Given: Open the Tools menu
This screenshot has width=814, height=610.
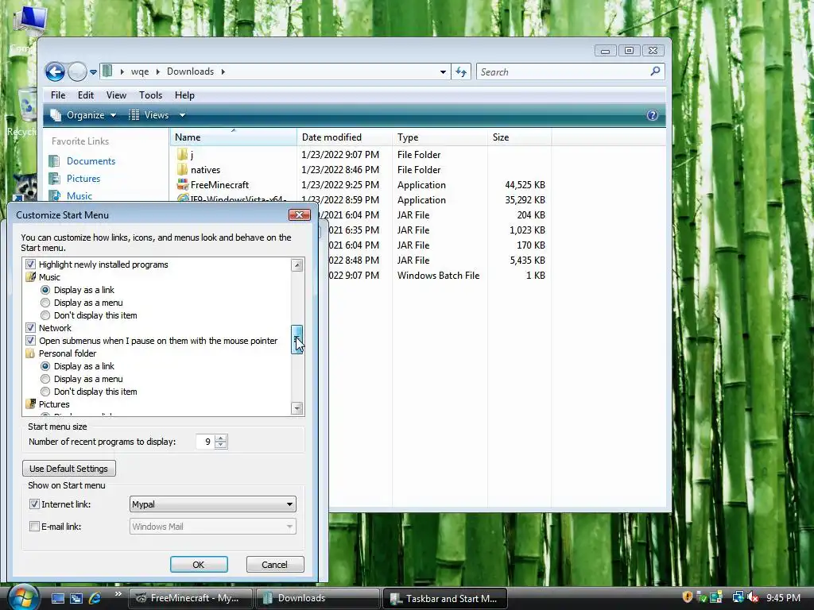Looking at the screenshot, I should (150, 95).
